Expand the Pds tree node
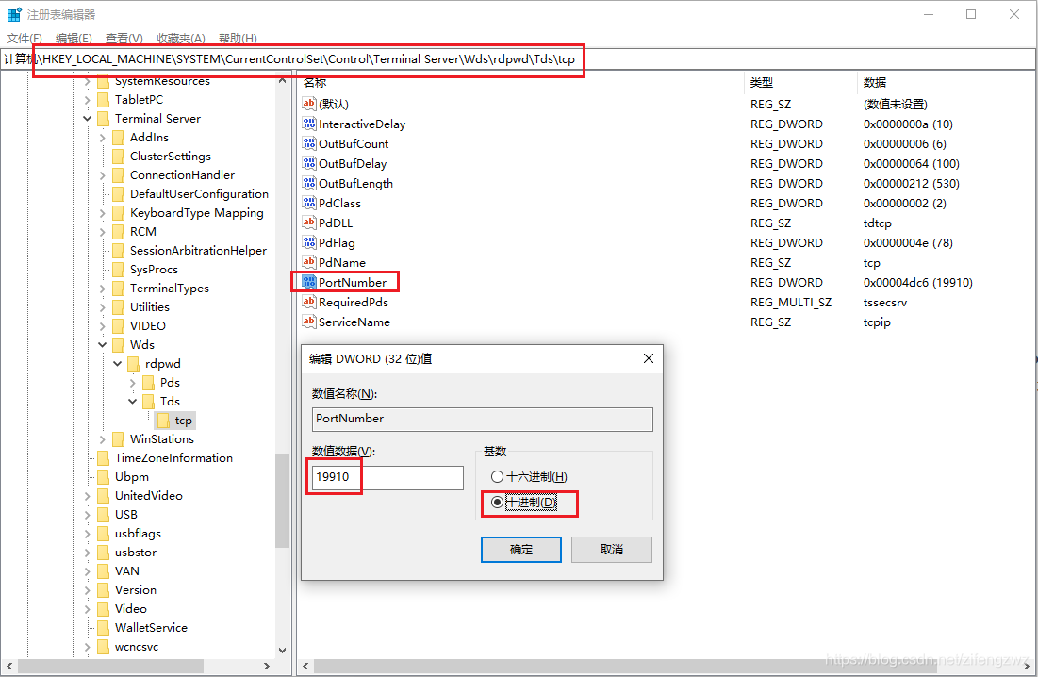 coord(132,383)
